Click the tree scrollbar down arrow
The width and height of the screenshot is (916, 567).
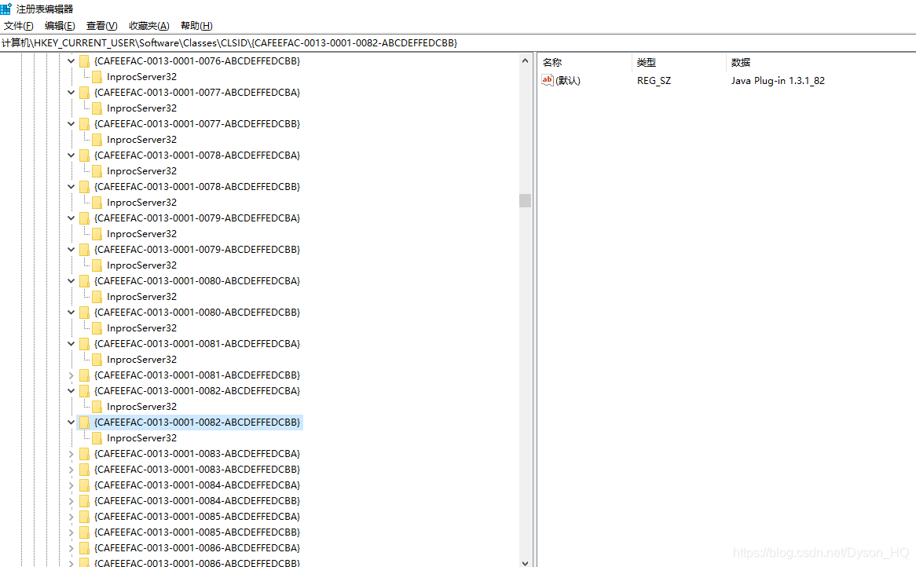tap(525, 562)
